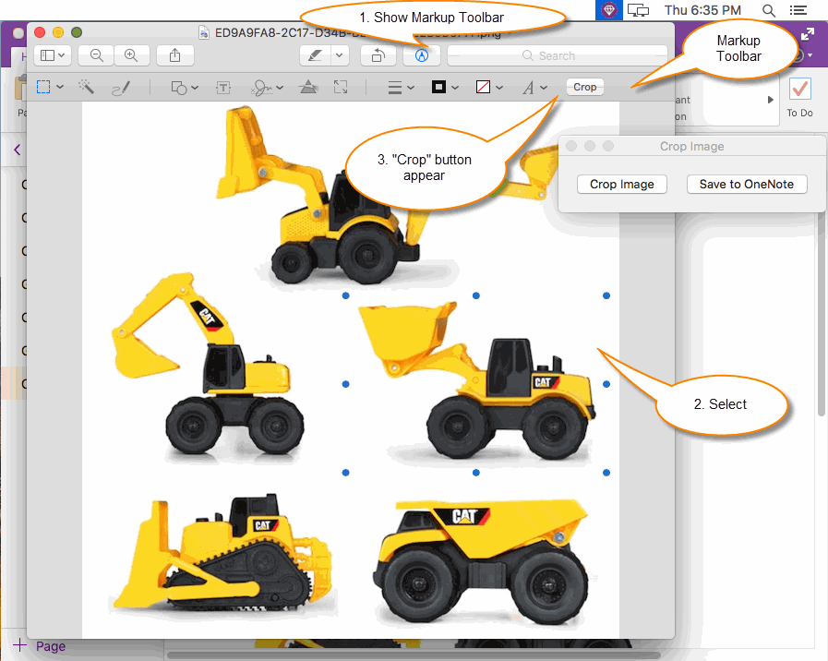Select the highlight pen tool

(x=316, y=55)
